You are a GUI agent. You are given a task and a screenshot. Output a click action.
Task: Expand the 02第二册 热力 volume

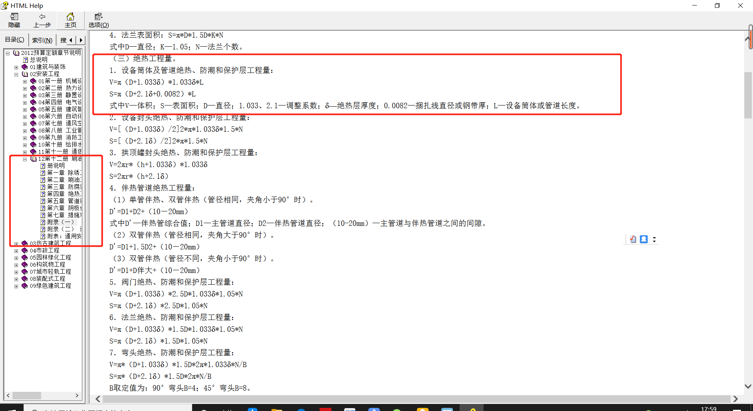pos(25,88)
